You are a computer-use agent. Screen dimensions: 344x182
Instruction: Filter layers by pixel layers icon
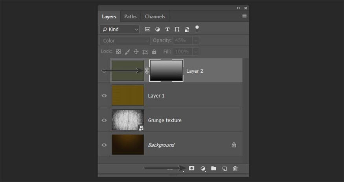[148, 29]
